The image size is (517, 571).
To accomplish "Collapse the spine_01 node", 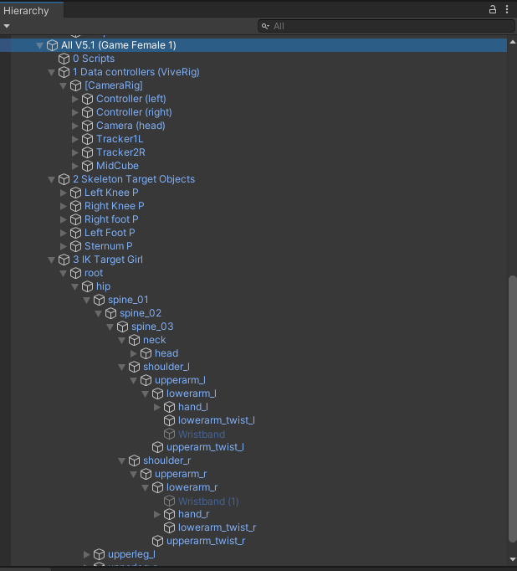I will [86, 301].
